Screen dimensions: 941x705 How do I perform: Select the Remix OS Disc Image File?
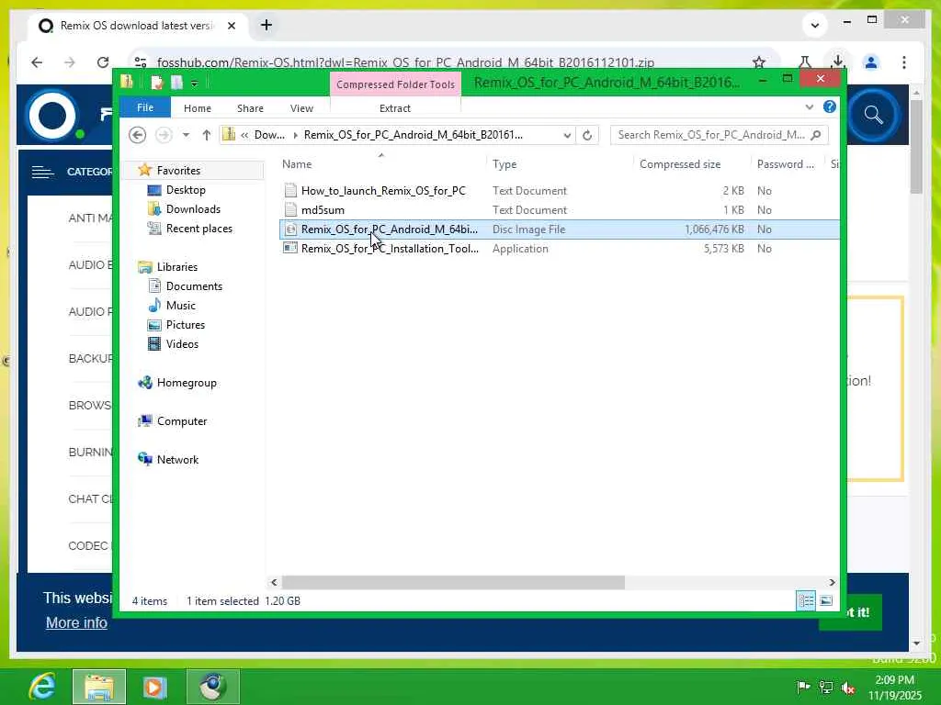pos(560,229)
